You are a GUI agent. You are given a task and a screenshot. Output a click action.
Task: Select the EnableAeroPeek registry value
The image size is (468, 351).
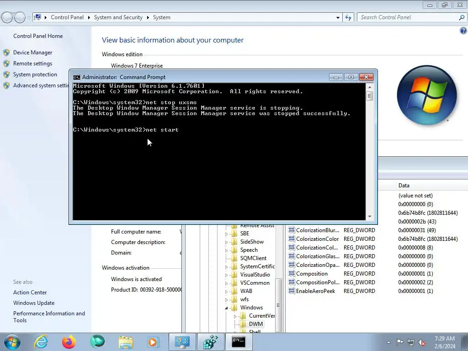[x=315, y=291]
